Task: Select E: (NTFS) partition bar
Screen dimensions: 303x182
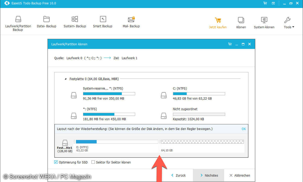Action: tap(117, 142)
